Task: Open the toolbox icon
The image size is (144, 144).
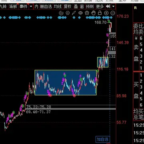Action: click(87, 13)
